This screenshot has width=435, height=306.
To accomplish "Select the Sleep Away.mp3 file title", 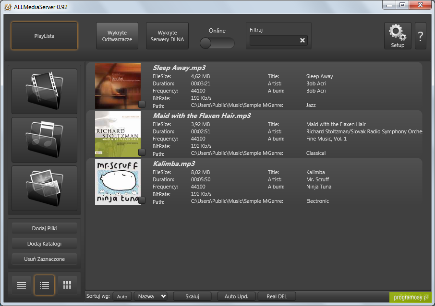I will pos(179,68).
